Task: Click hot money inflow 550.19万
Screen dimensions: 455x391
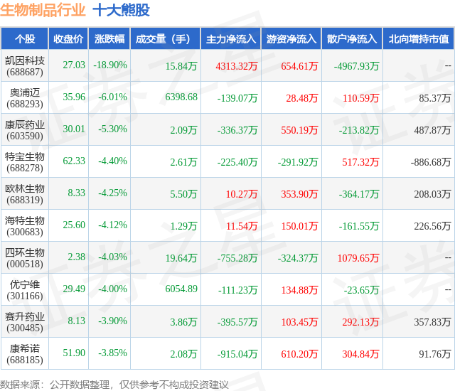Action: pos(299,130)
